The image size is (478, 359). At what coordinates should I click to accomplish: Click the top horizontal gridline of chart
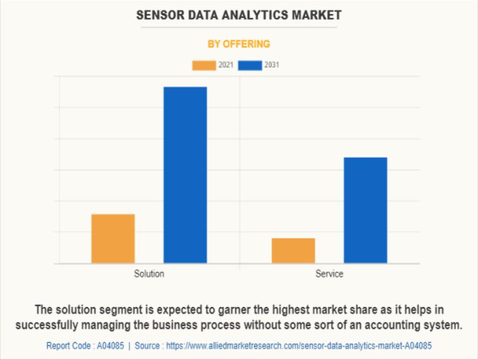point(237,76)
